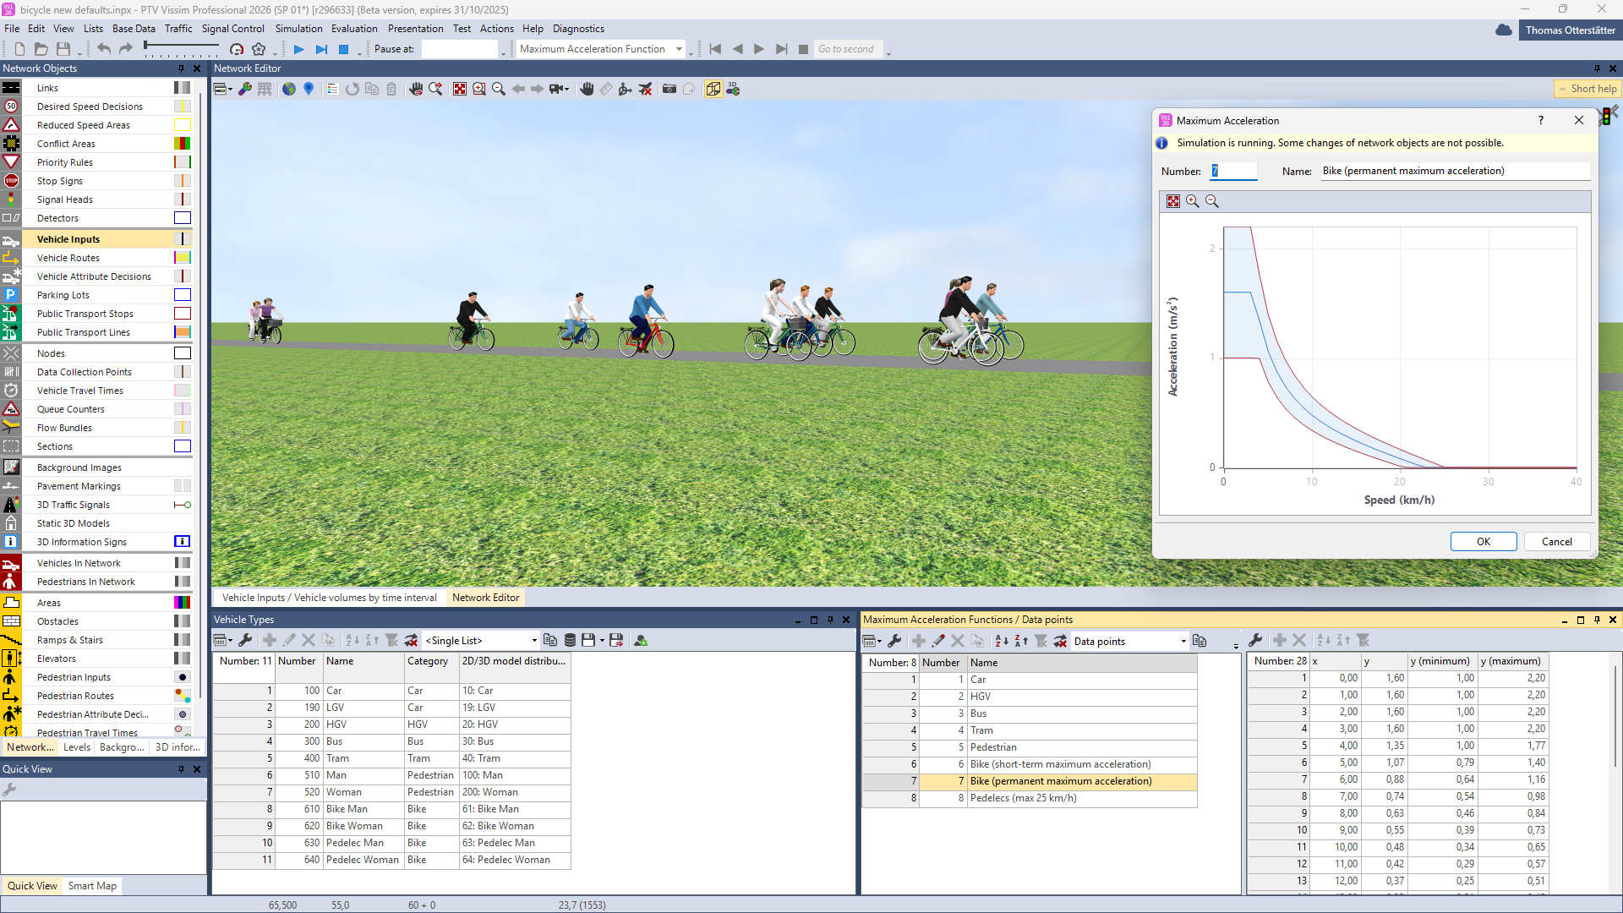This screenshot has height=913, width=1623.
Task: Click the Name field in dialog
Action: (1454, 171)
